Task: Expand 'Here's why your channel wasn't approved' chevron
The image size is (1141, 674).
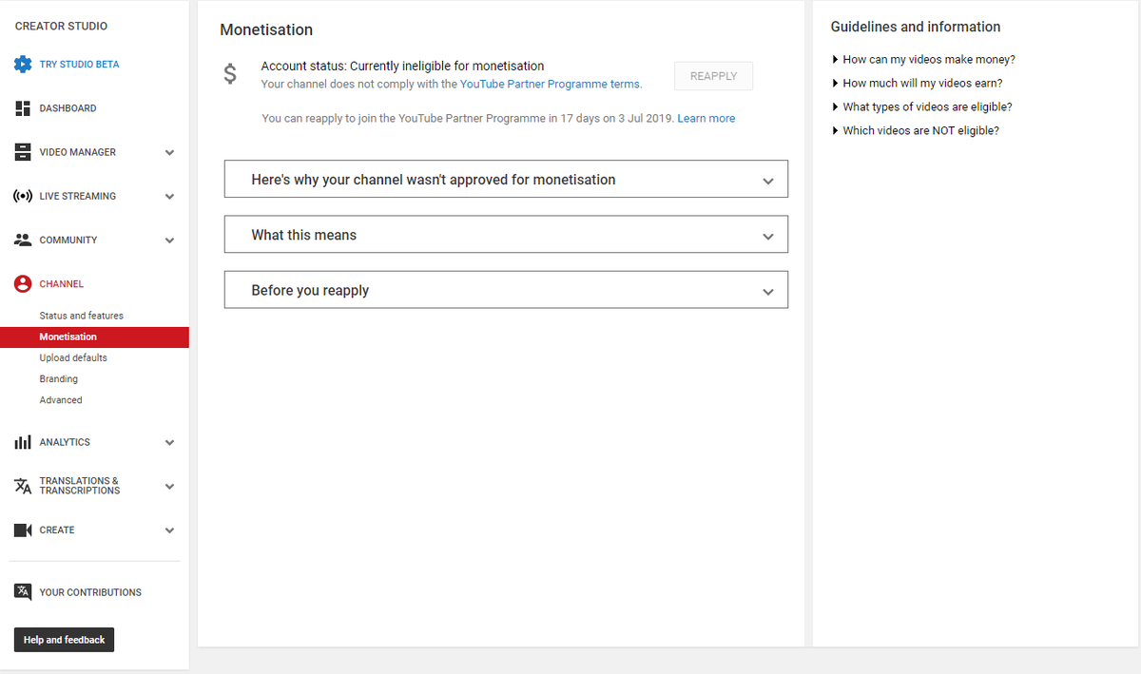Action: coord(768,181)
